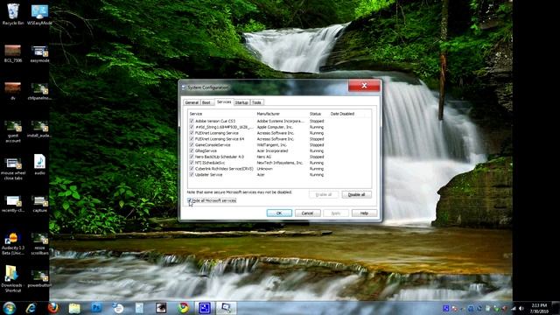The image size is (560, 315).
Task: Uncheck the Apple Computer ##Id_String service checkbox
Action: click(x=192, y=127)
